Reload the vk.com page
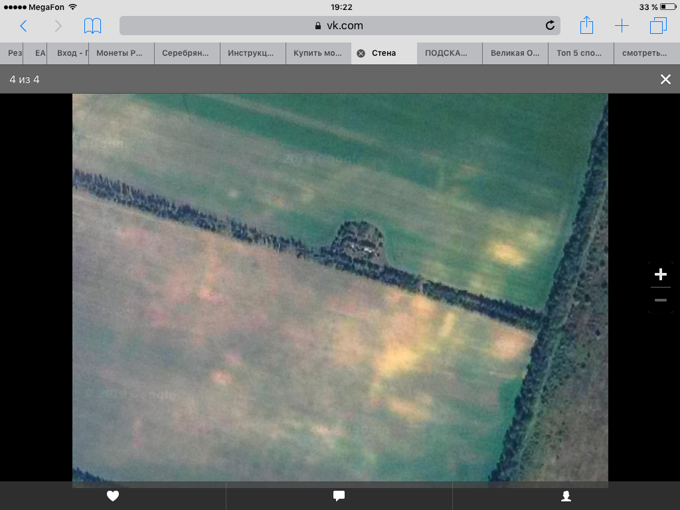Screen dimensions: 680x510 coord(550,26)
